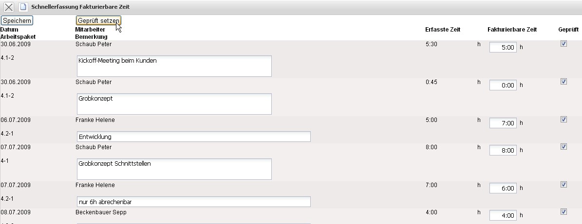Click the X close icon in title bar
Viewport: 582px width, 224px height.
(x=9, y=7)
